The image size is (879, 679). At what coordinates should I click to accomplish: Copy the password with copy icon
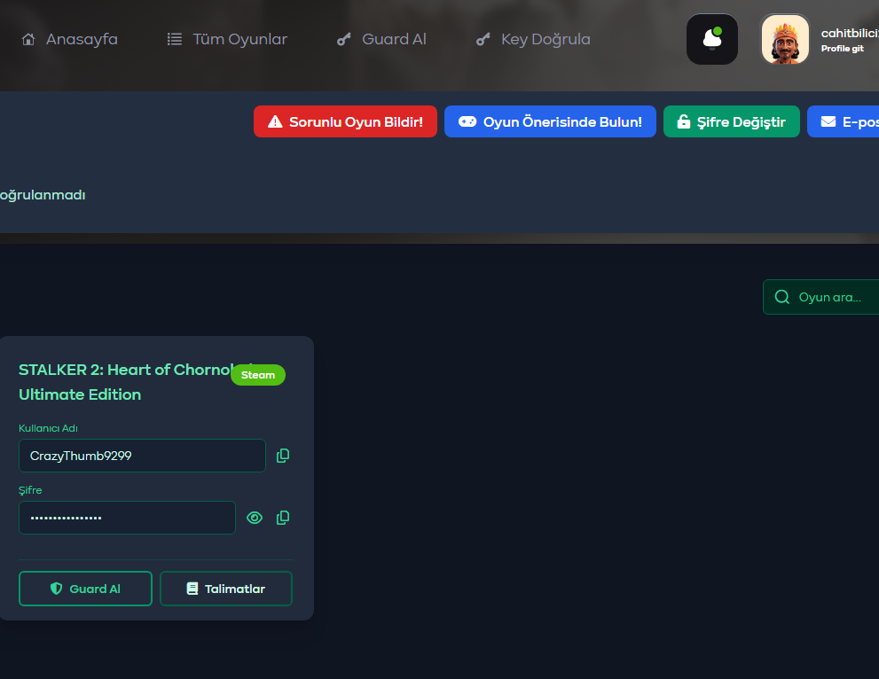tap(283, 518)
